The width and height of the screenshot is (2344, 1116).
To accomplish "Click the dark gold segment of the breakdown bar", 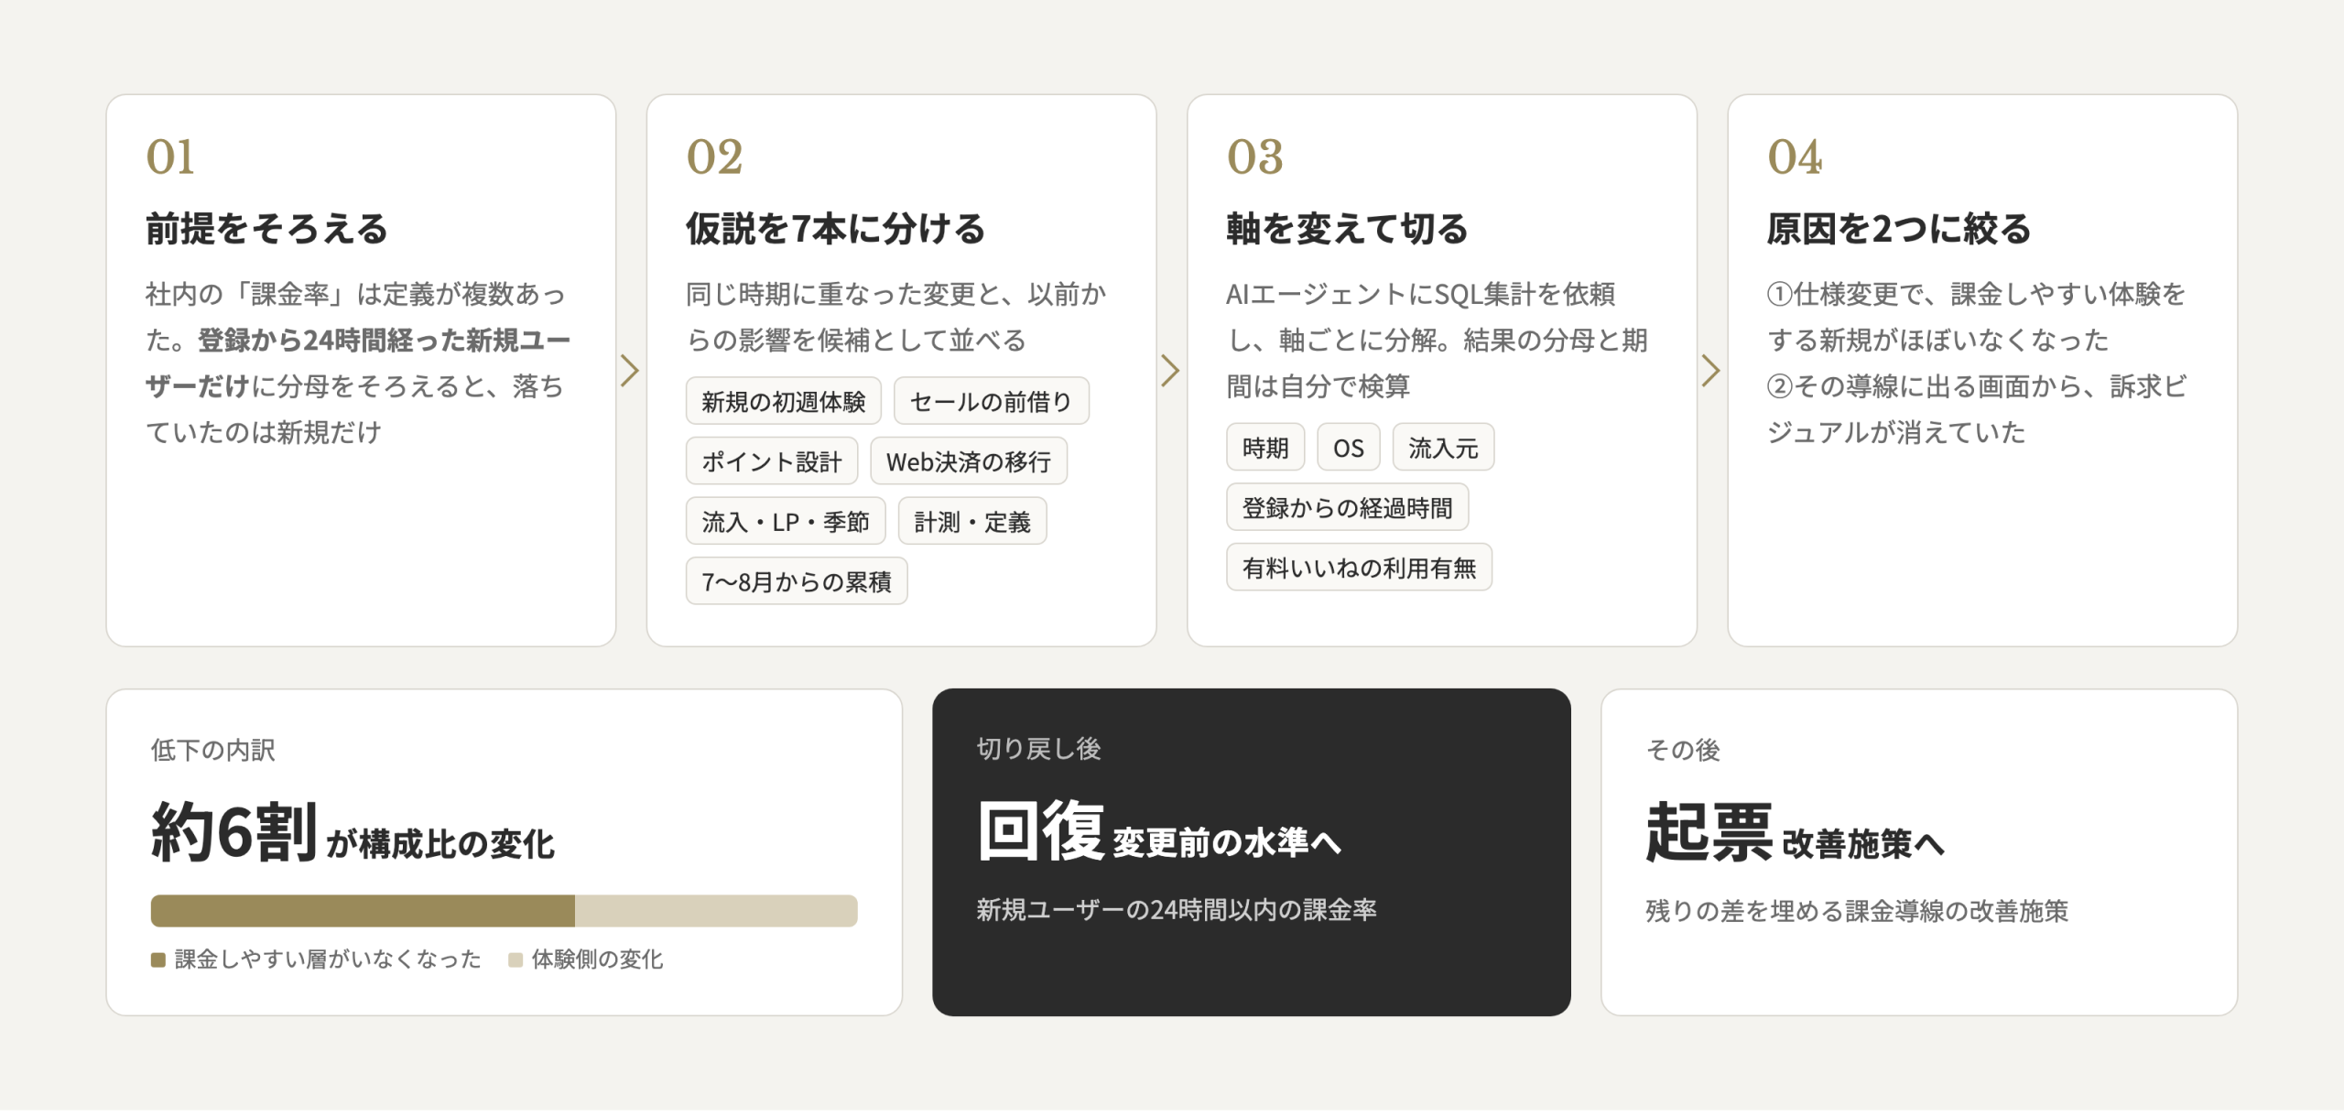I will point(363,911).
